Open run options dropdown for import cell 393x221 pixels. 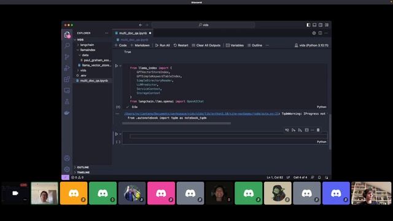pos(120,66)
